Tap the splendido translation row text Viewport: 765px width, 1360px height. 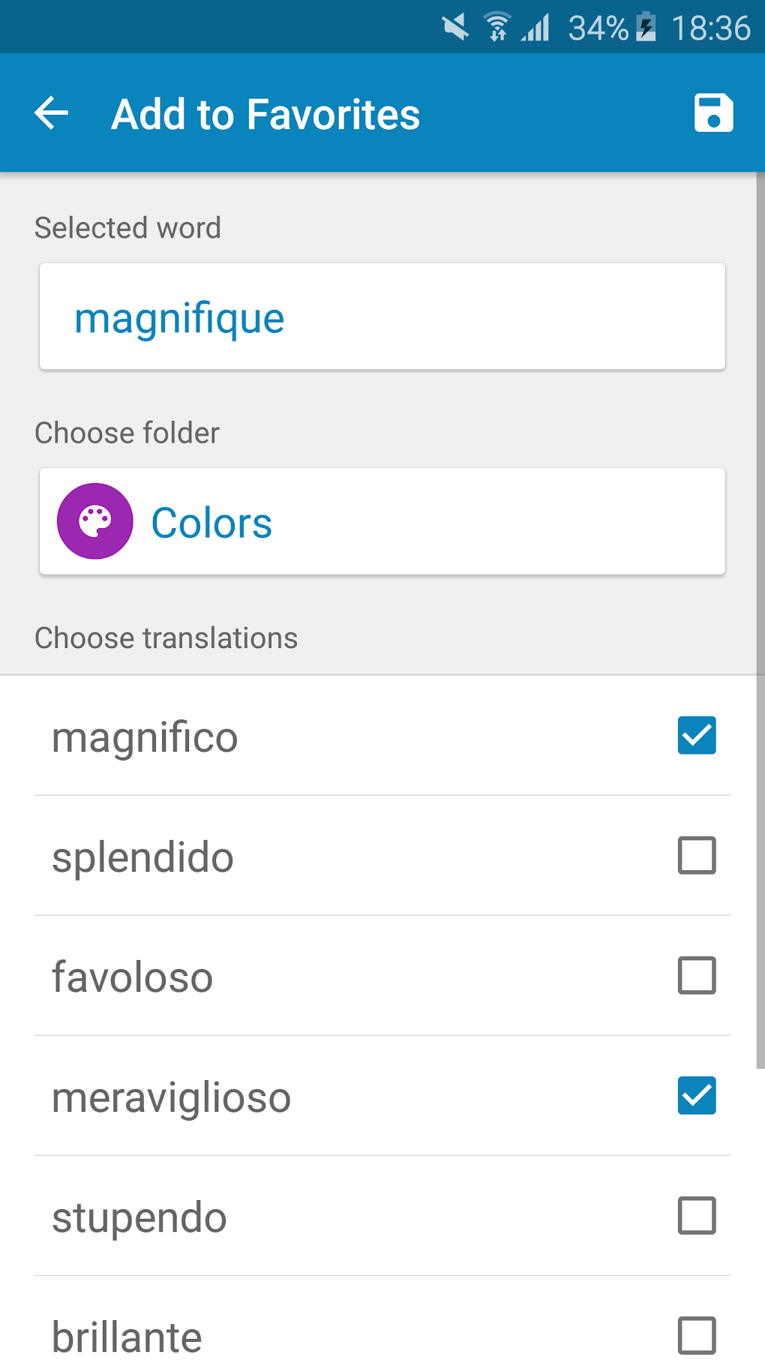point(142,857)
